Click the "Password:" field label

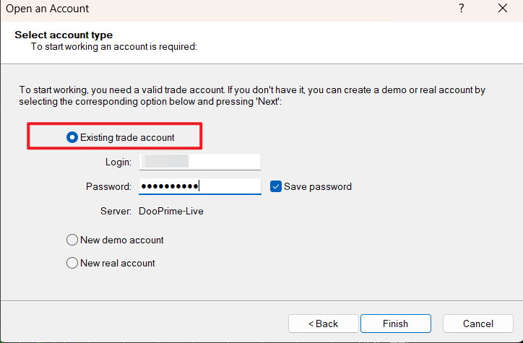pyautogui.click(x=109, y=186)
